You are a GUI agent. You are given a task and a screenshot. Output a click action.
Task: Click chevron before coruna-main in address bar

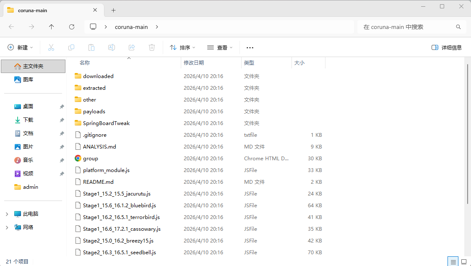pyautogui.click(x=106, y=27)
